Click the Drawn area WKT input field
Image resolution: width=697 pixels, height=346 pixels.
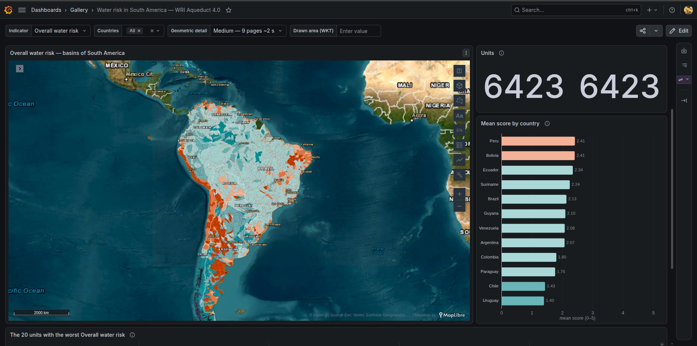(x=358, y=31)
